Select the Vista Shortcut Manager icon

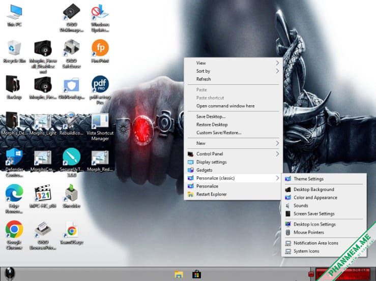tap(100, 121)
